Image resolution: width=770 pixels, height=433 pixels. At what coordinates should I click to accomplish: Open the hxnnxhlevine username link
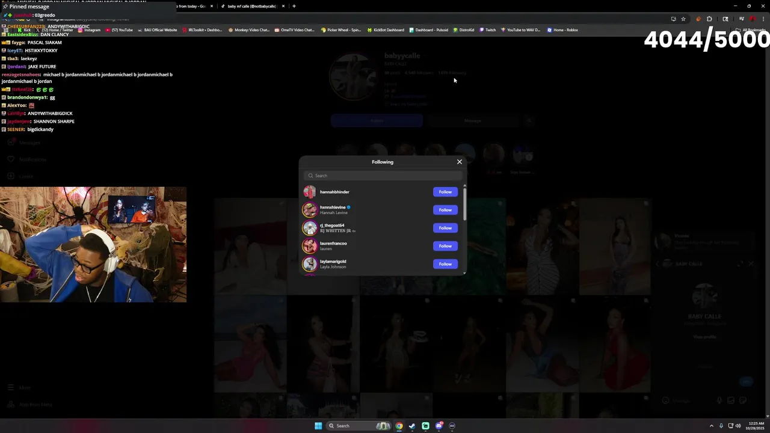click(x=333, y=207)
